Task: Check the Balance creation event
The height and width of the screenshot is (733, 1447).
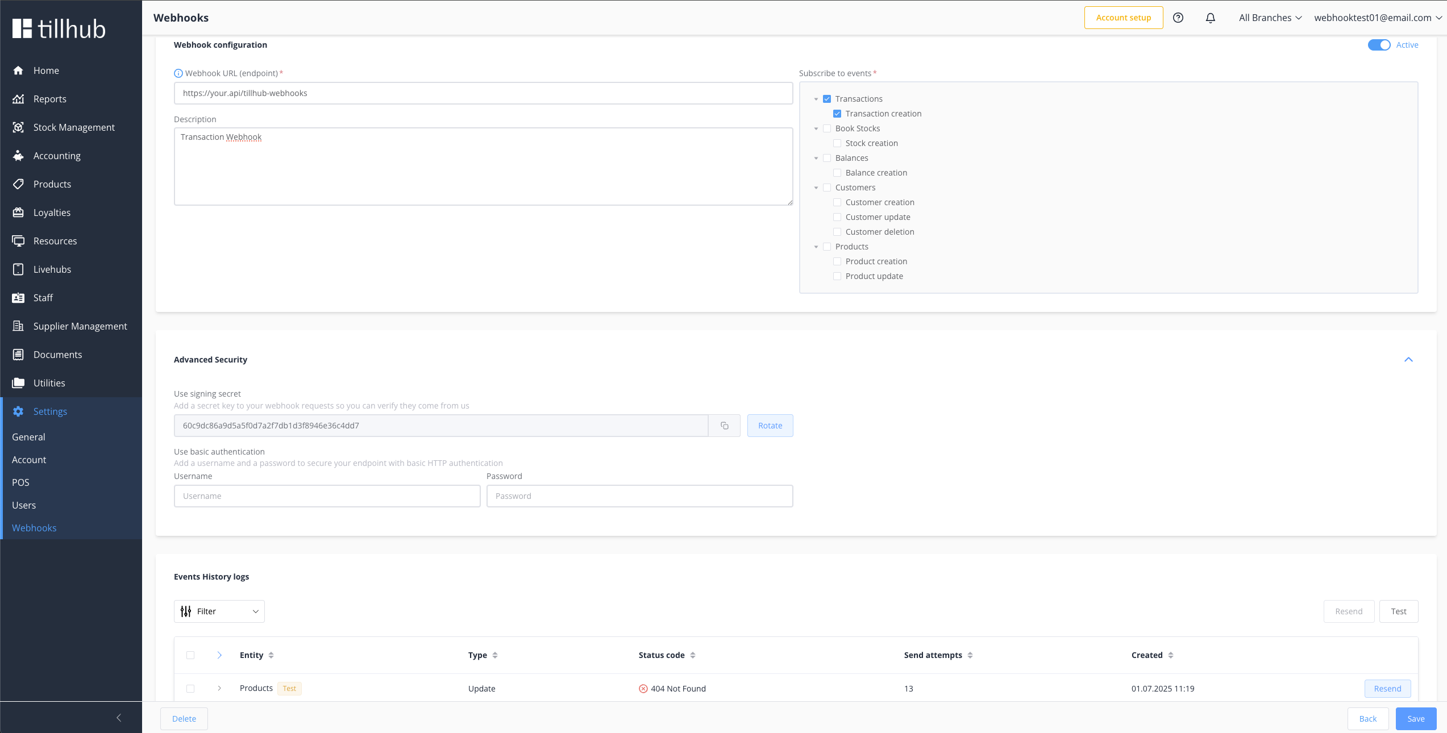Action: pyautogui.click(x=837, y=173)
